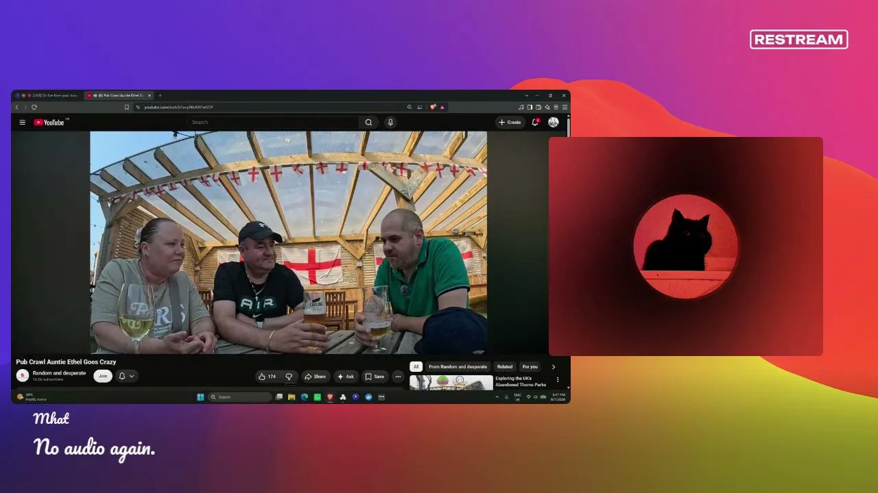Screen dimensions: 878x493
Task: Go to the YouTube home logo
Action: click(49, 123)
